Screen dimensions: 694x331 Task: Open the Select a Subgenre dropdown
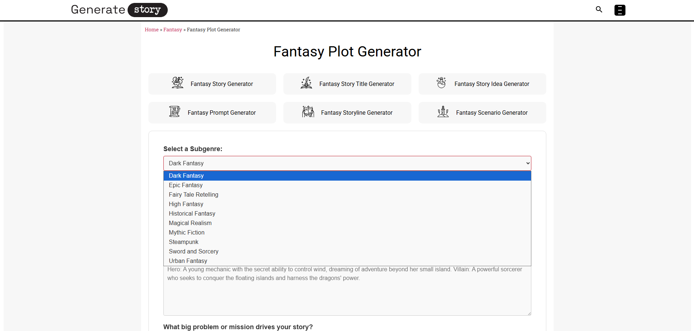click(x=347, y=163)
